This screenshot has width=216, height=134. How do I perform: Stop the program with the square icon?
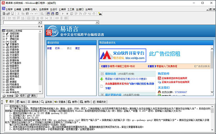pyautogui.click(x=67, y=14)
